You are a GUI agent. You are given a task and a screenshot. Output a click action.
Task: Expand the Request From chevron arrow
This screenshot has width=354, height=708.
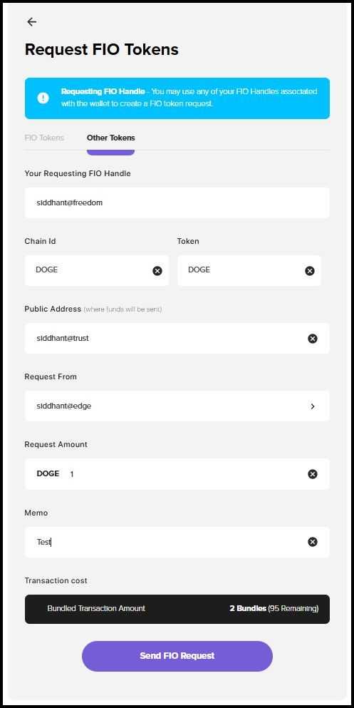(x=313, y=406)
